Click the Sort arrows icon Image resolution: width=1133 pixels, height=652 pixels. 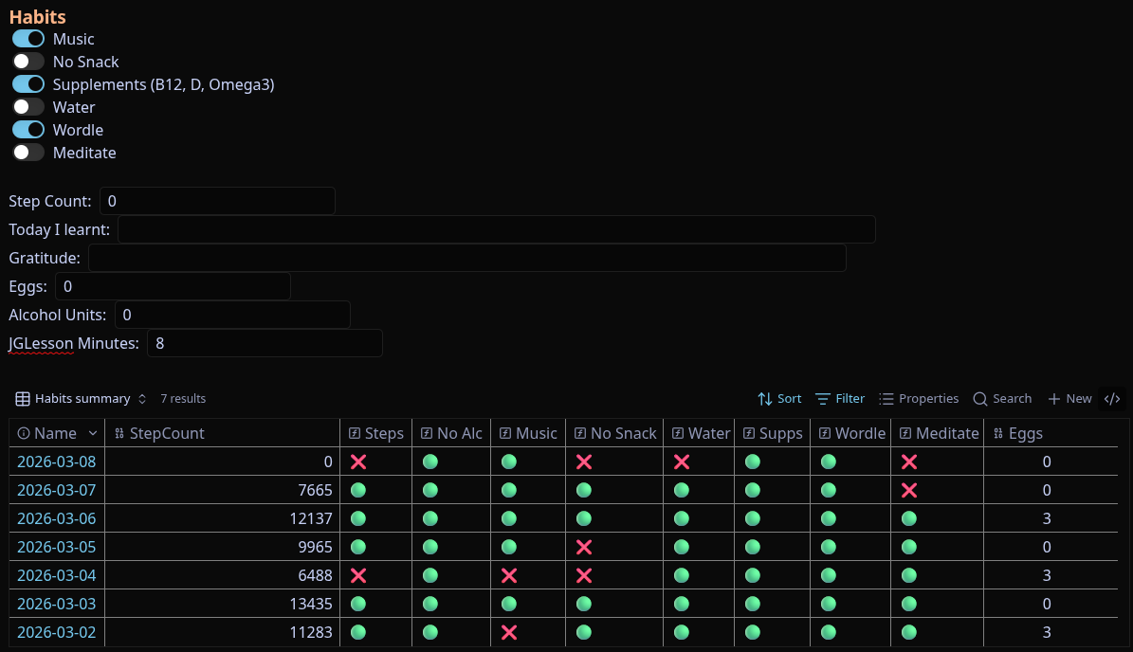coord(765,399)
